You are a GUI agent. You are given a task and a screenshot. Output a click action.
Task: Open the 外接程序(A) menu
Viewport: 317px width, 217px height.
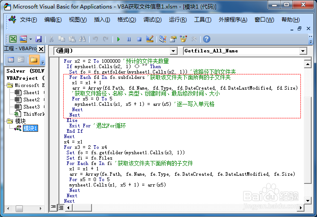point(233,20)
